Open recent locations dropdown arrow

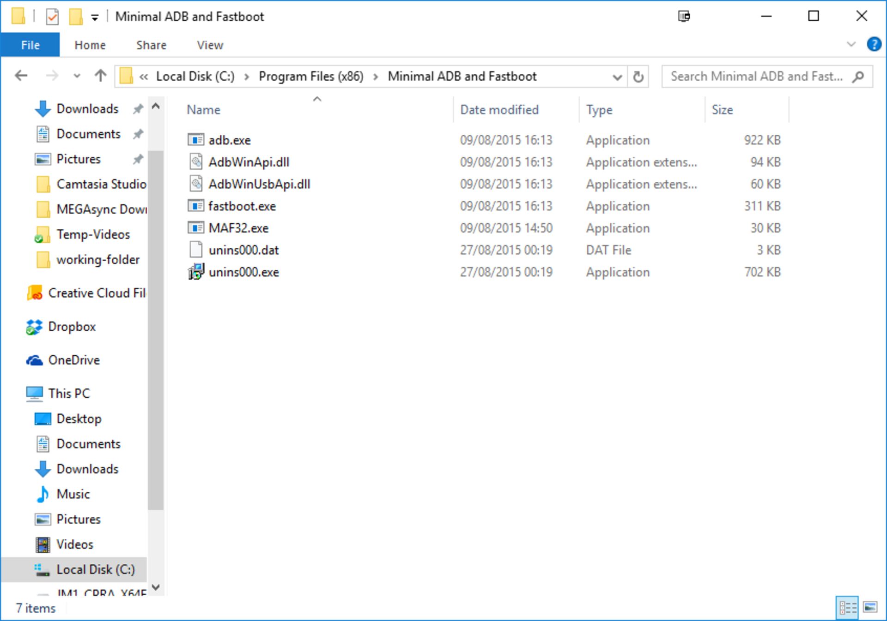point(77,76)
